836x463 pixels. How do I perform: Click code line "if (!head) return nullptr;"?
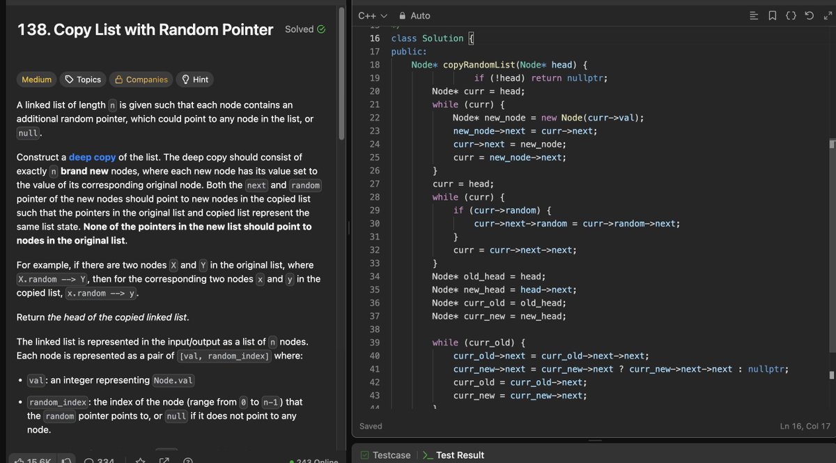pos(541,78)
